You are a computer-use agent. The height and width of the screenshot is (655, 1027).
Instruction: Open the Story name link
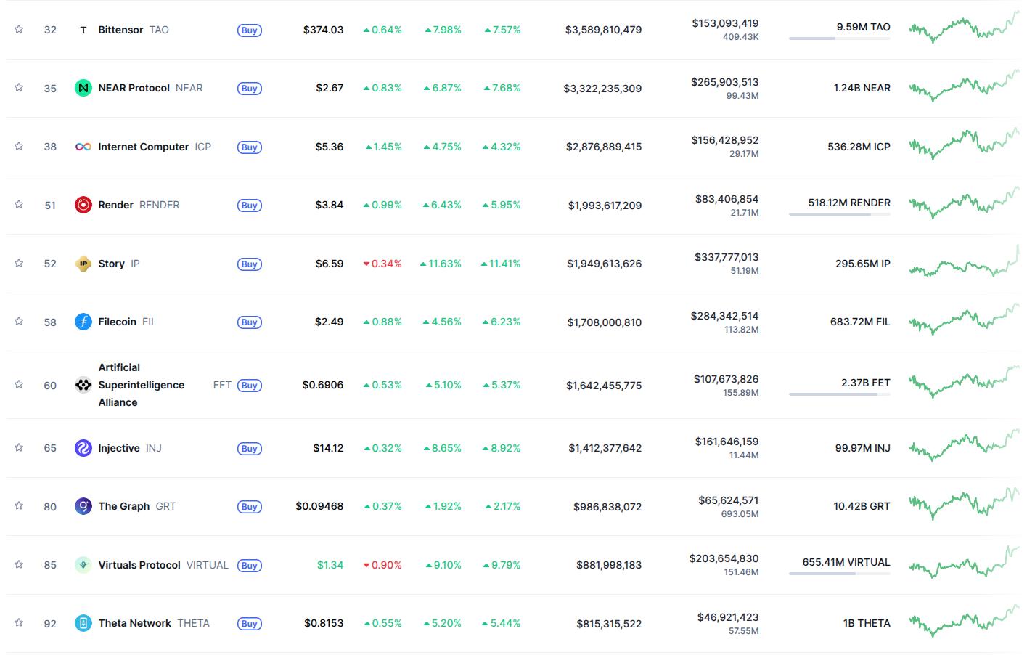(x=112, y=264)
